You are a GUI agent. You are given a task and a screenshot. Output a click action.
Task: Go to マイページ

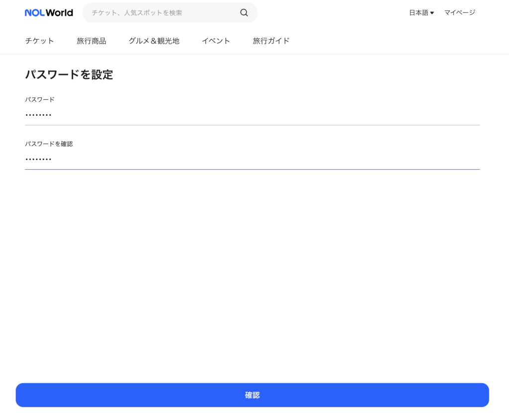tap(459, 13)
